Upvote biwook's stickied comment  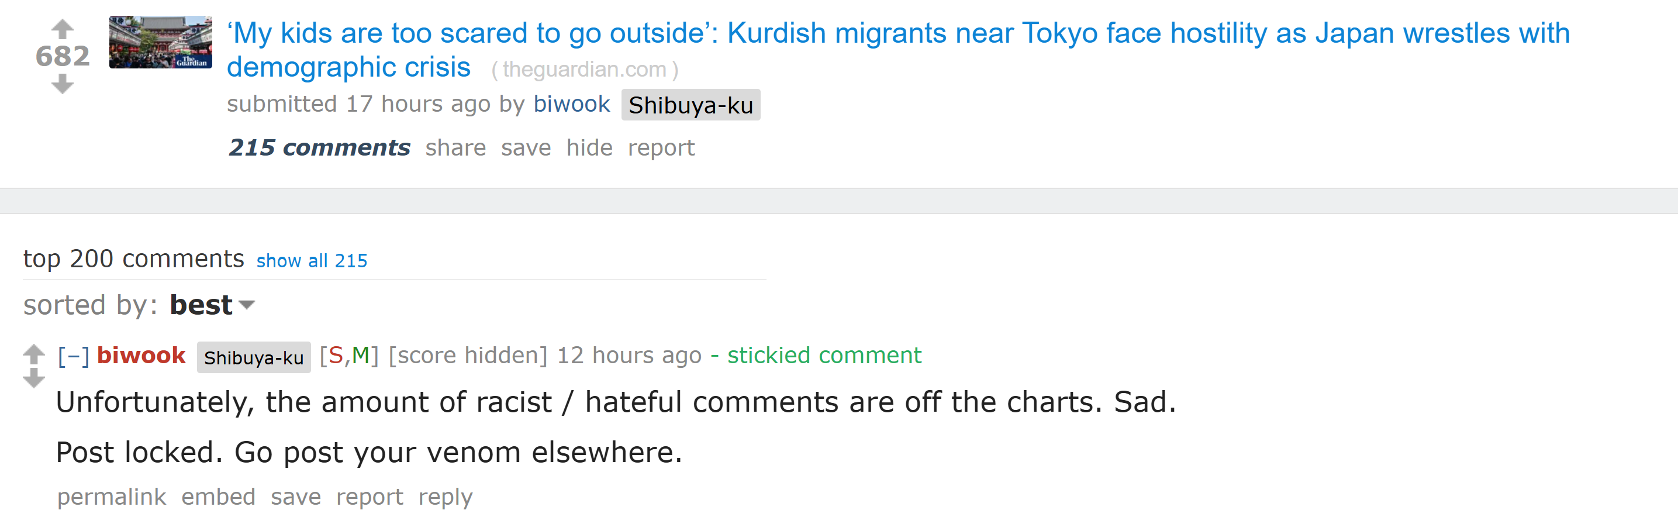[x=33, y=354]
